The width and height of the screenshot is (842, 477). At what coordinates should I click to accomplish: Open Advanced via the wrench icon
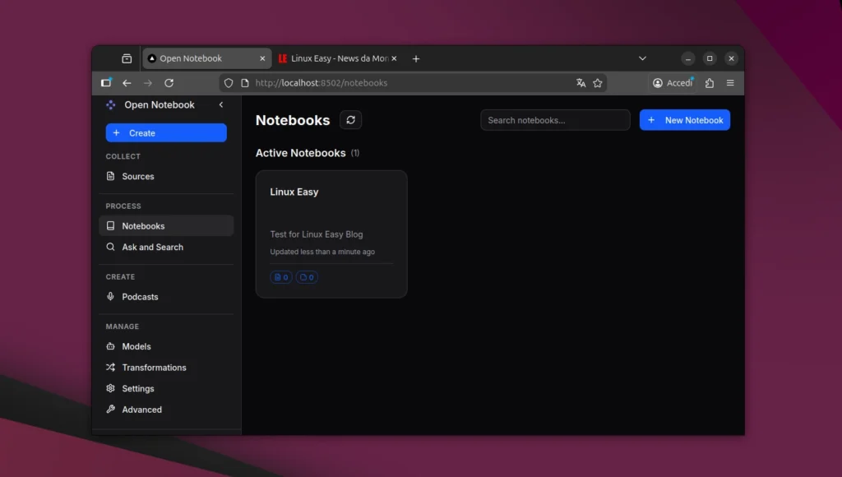[111, 409]
